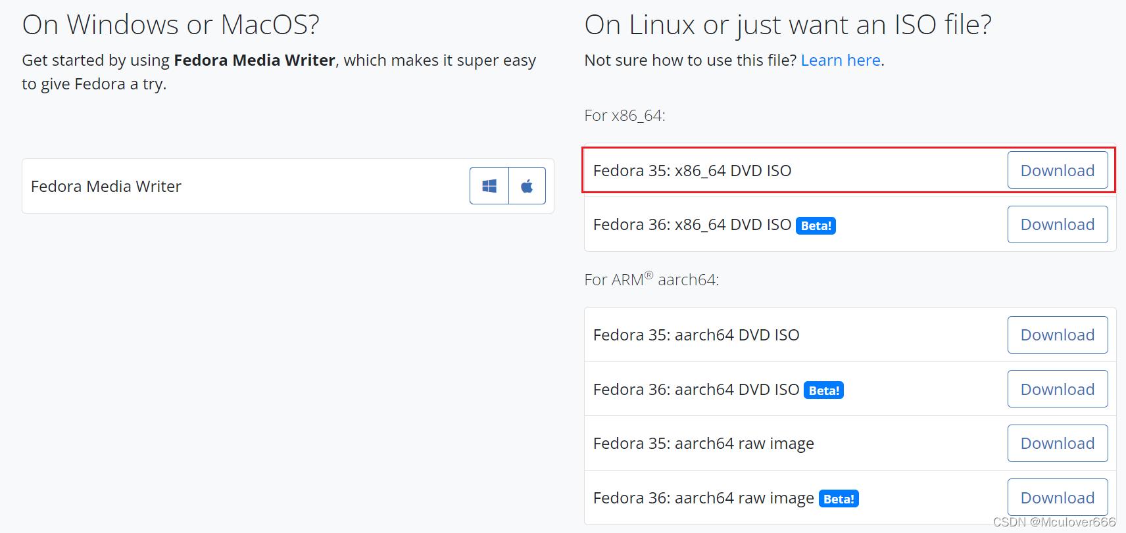Viewport: 1126px width, 533px height.
Task: Click the Apple icon for Fedora Media Writer
Action: 527,186
